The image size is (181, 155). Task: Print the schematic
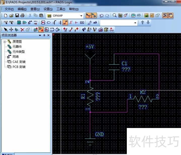coord(22,15)
